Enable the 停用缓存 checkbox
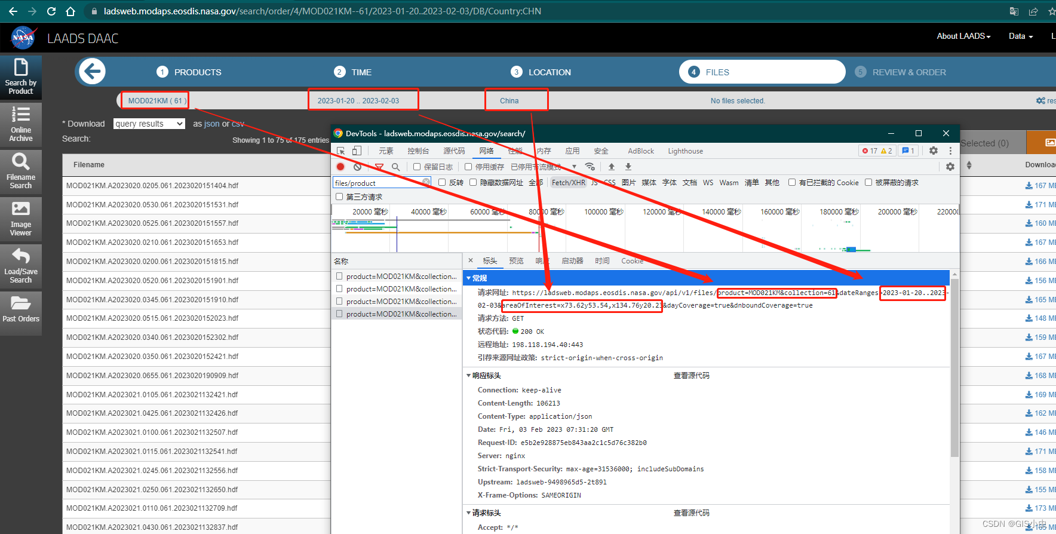The image size is (1056, 534). coord(468,167)
